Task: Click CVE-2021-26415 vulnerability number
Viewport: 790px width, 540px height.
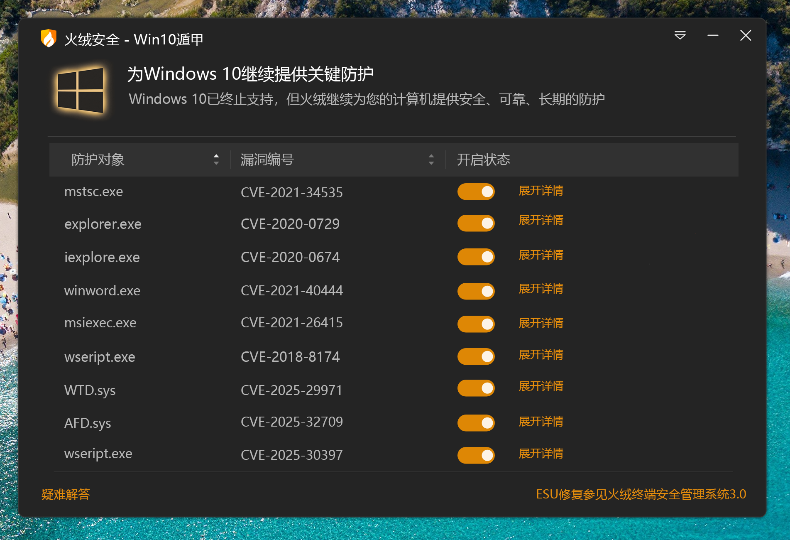Action: 292,322
